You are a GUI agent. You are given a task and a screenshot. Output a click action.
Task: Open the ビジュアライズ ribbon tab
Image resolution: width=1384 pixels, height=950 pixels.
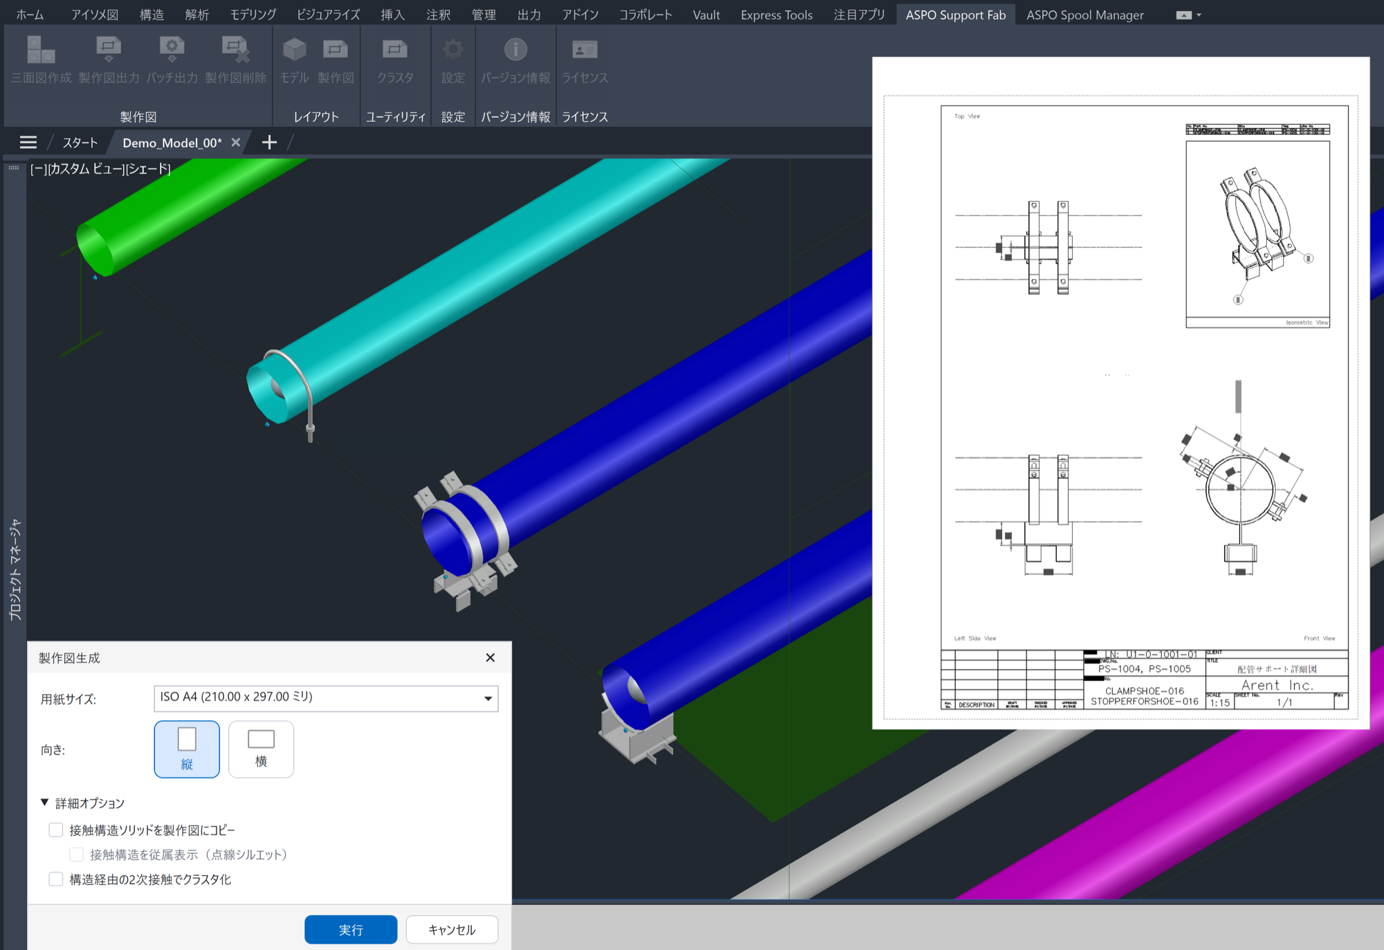pyautogui.click(x=329, y=15)
